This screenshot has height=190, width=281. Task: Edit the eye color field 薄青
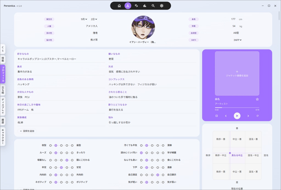point(95,33)
